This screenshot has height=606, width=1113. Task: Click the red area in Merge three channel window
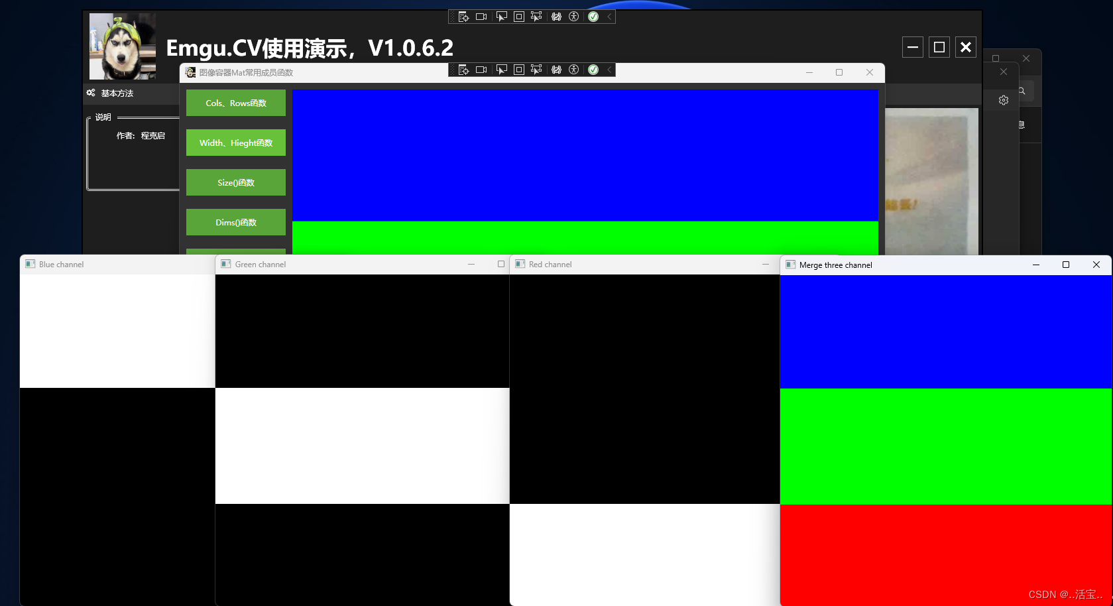[x=941, y=557]
